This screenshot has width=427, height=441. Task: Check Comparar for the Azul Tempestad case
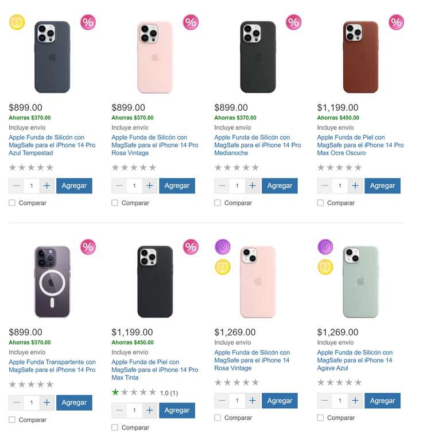(12, 203)
